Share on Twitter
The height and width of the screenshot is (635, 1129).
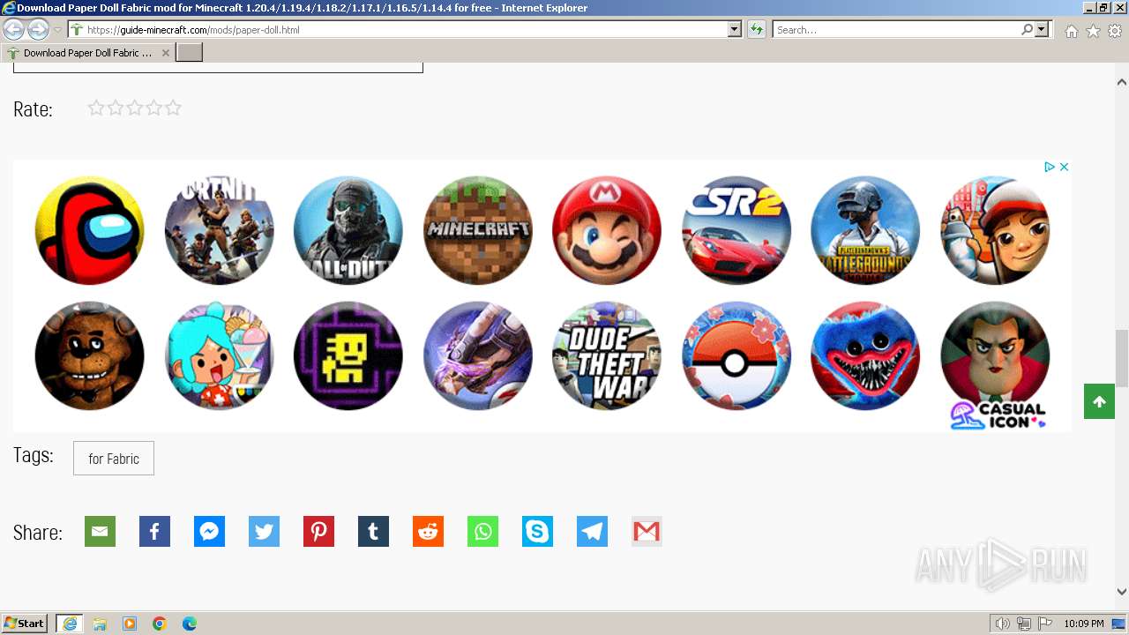pyautogui.click(x=264, y=532)
